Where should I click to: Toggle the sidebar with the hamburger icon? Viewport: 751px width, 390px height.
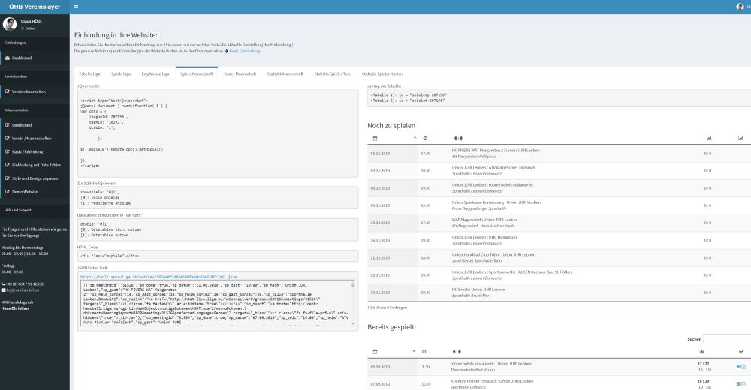click(x=76, y=7)
